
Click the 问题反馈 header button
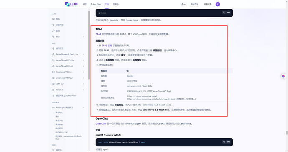point(207,4)
